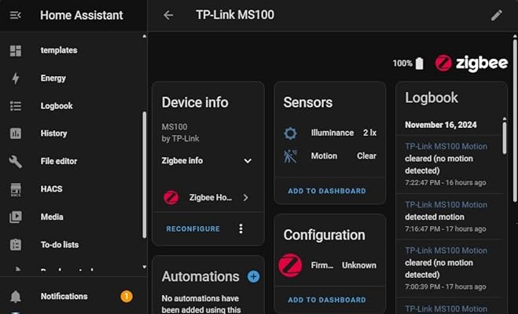Image resolution: width=518 pixels, height=314 pixels.
Task: Click the sidebar vertical scrollbar
Action: point(144,173)
